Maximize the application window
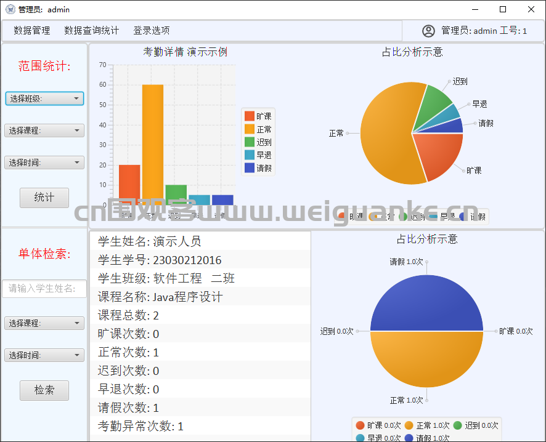Image resolution: width=546 pixels, height=442 pixels. (503, 9)
